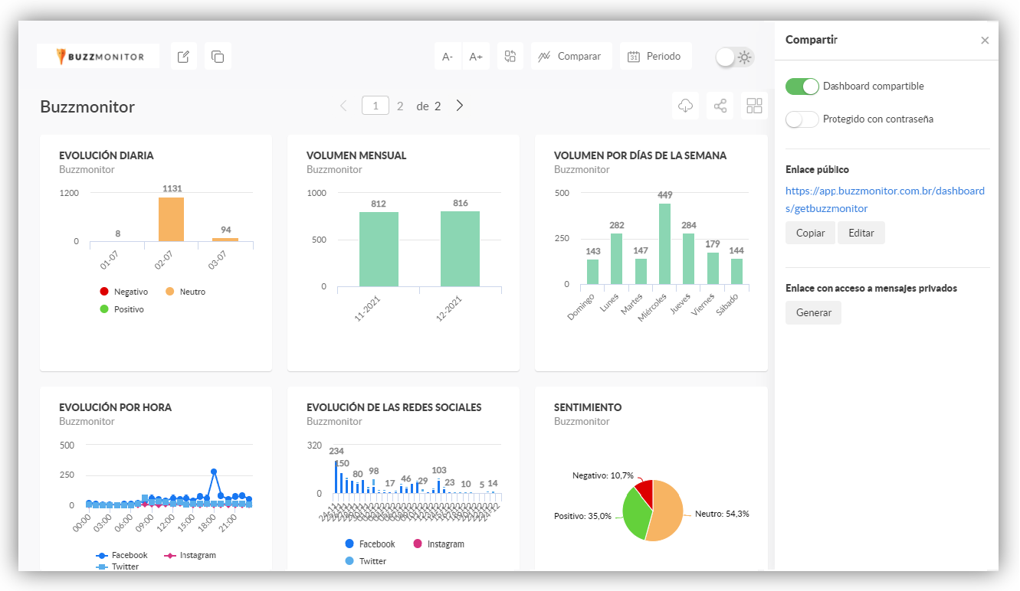Enable Protegido con contraseña toggle
This screenshot has width=1020, height=591.
click(802, 119)
